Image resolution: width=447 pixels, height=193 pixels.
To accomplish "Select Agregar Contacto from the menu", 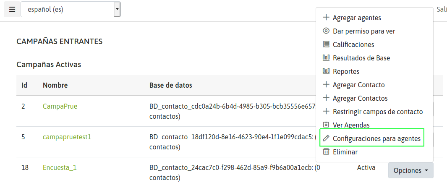I will click(358, 85).
